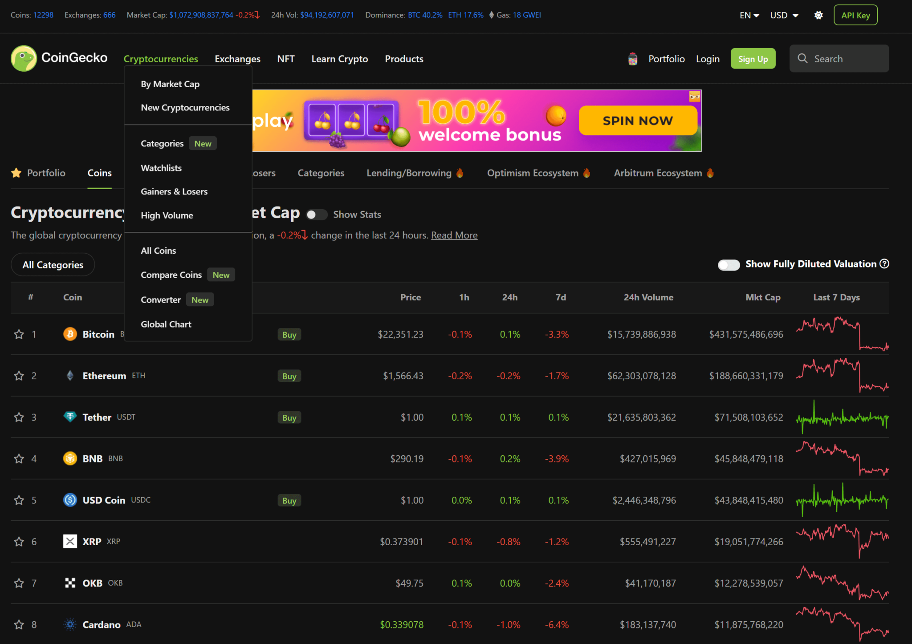
Task: Click the Tether coin logo
Action: [70, 417]
